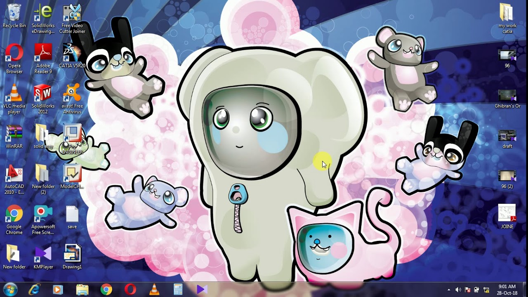Select the ModelCH... shortcut icon

(x=72, y=177)
